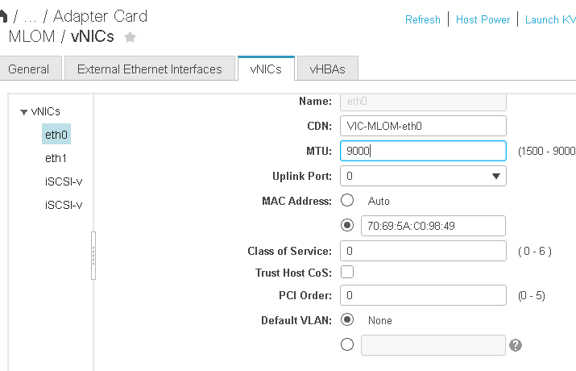
Task: Collapse the vNICs tree node
Action: point(23,112)
